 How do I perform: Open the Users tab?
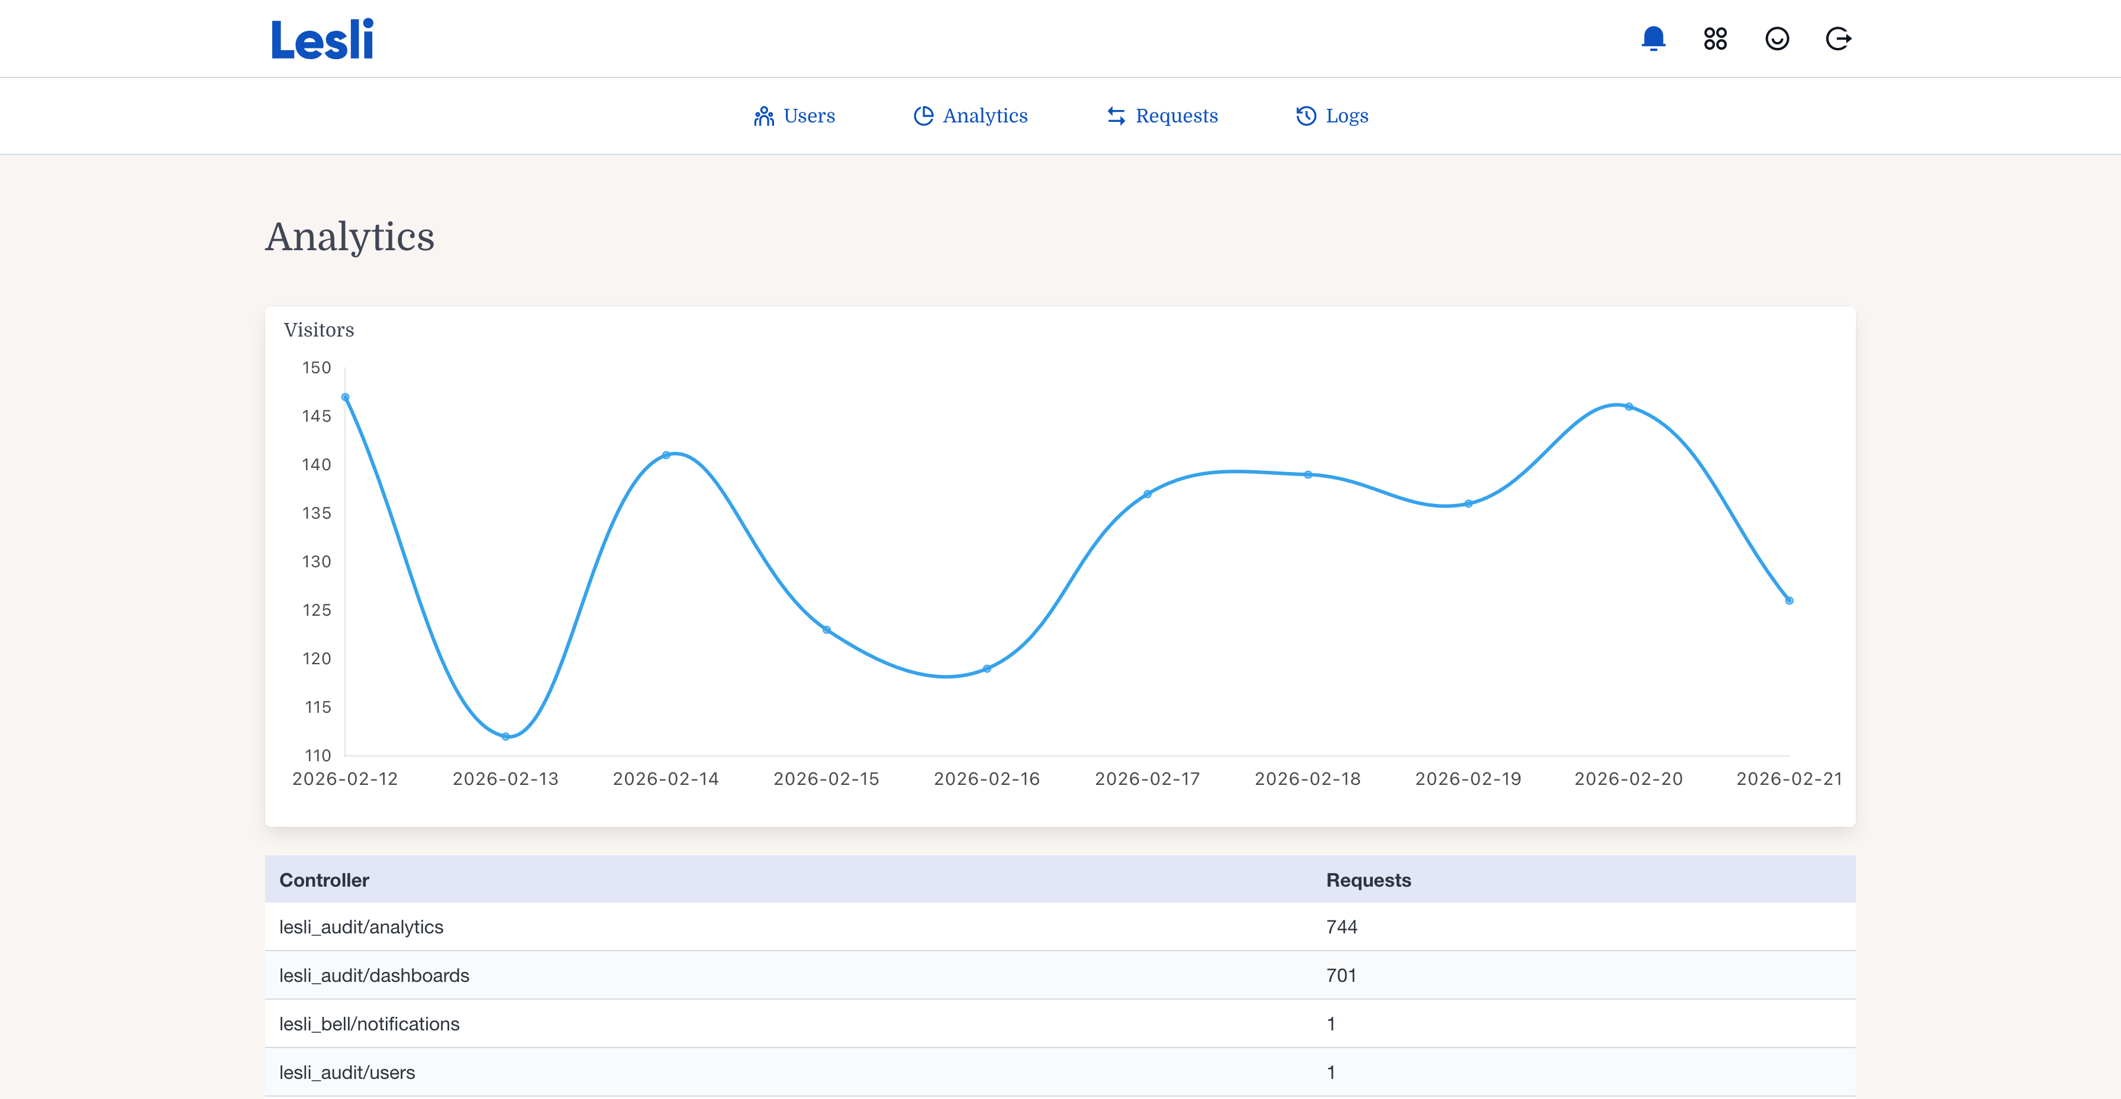808,116
